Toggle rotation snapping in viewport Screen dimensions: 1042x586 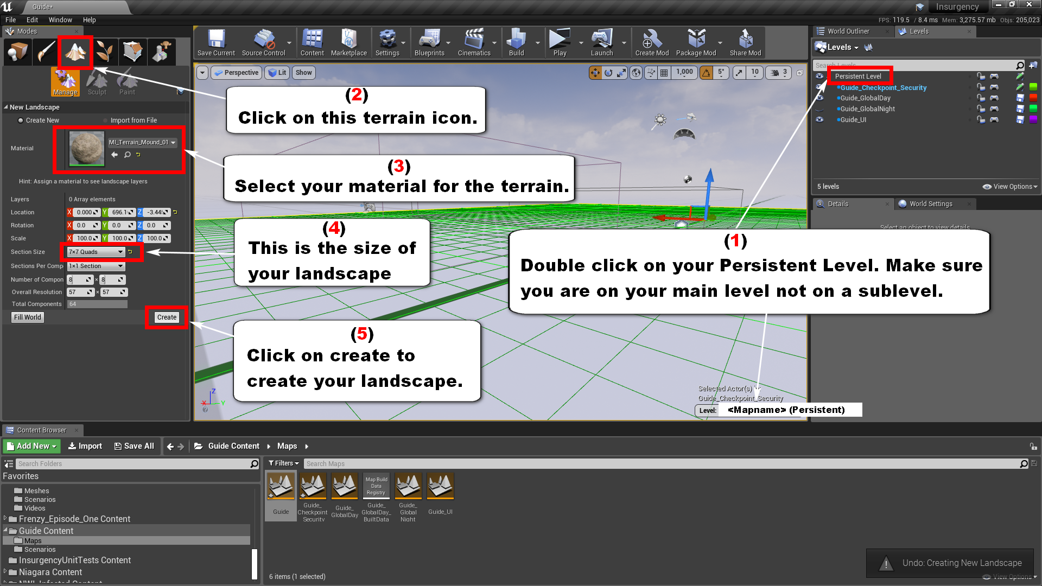tap(707, 73)
